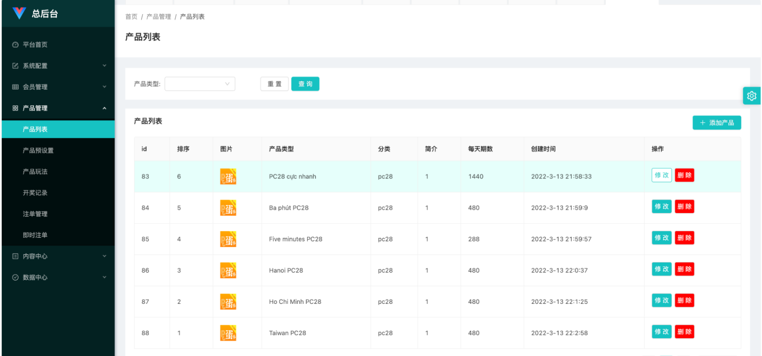Open 即时注单 menu item
Screen dimensions: 762x356
[x=58, y=235]
